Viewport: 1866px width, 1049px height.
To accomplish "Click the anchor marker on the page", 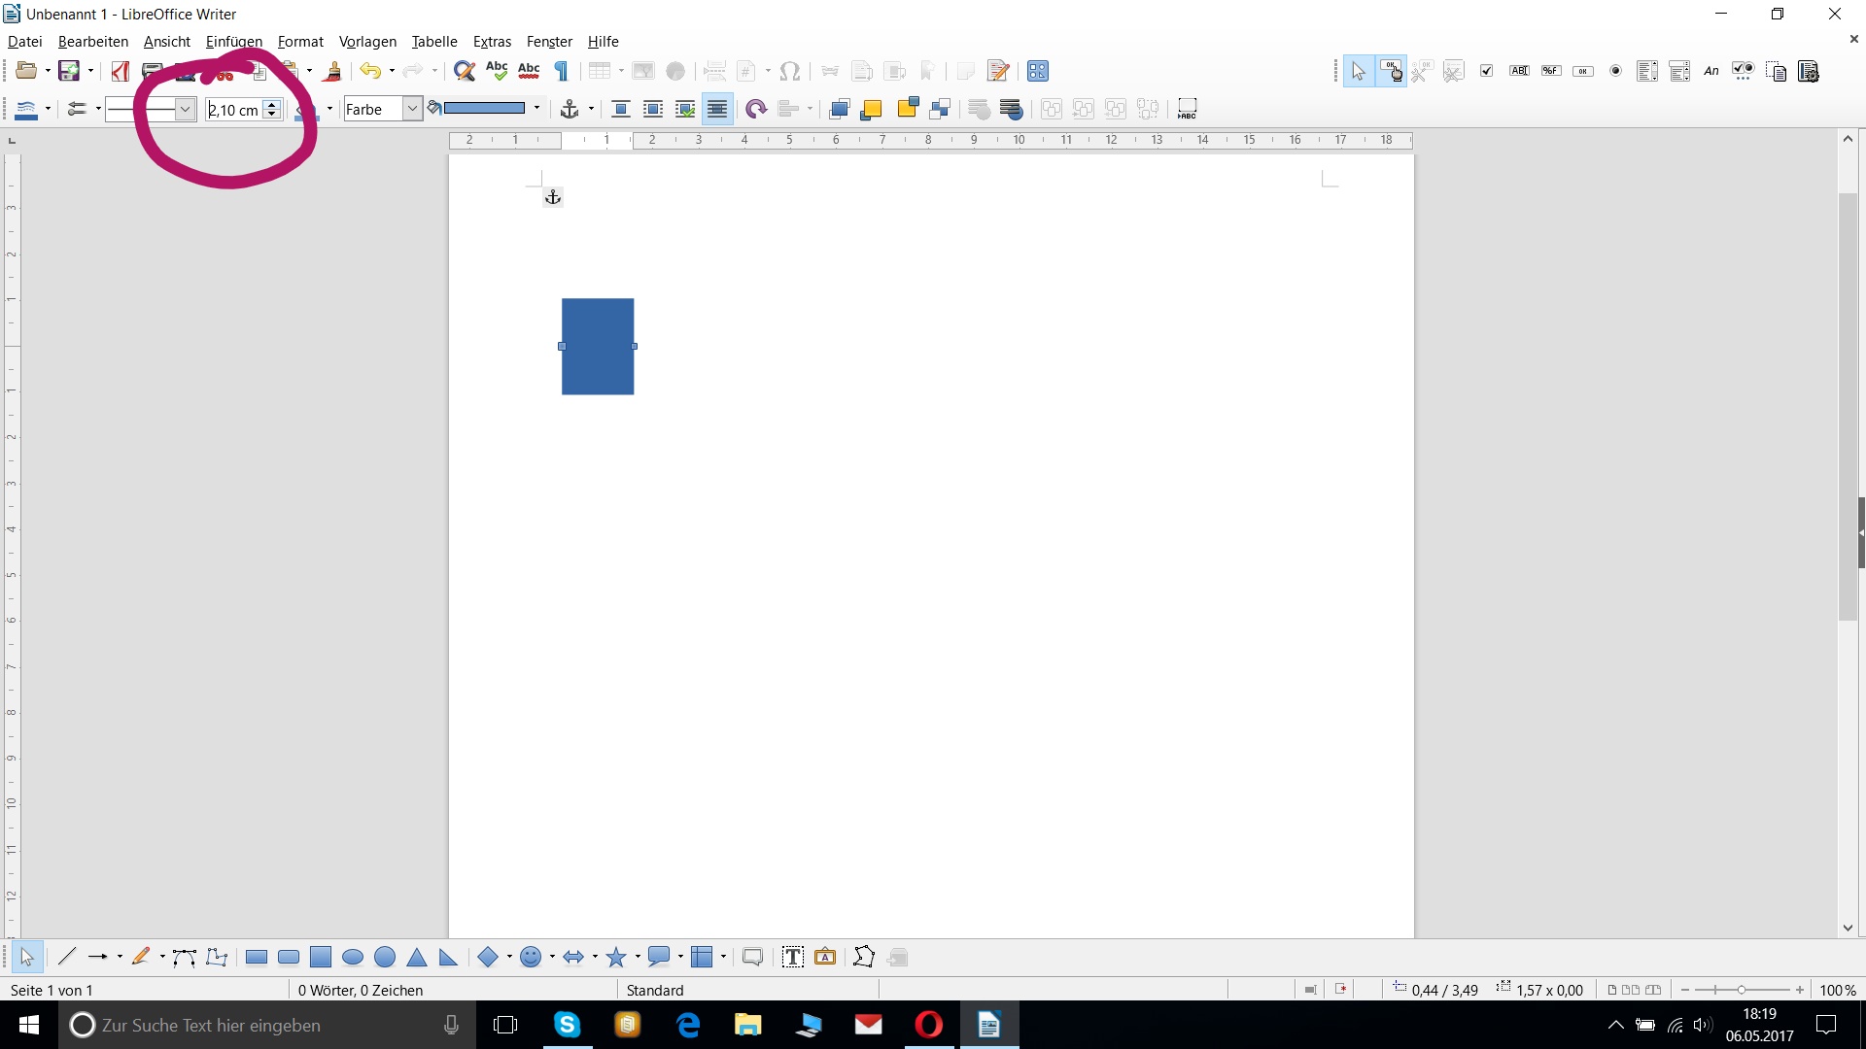I will [553, 197].
